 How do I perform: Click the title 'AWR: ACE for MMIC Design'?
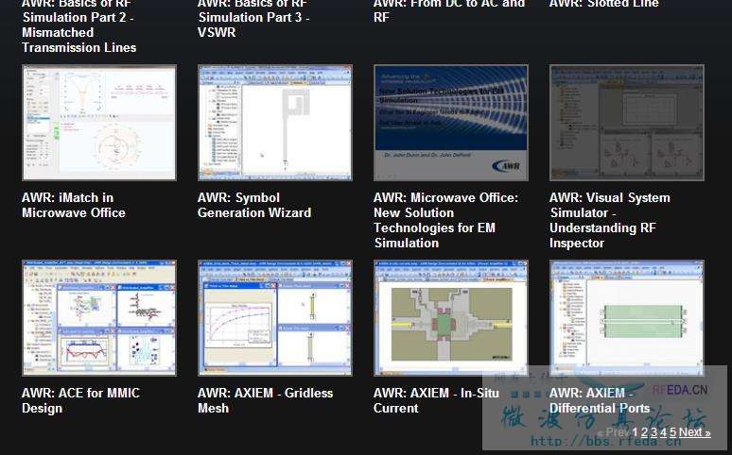[80, 400]
